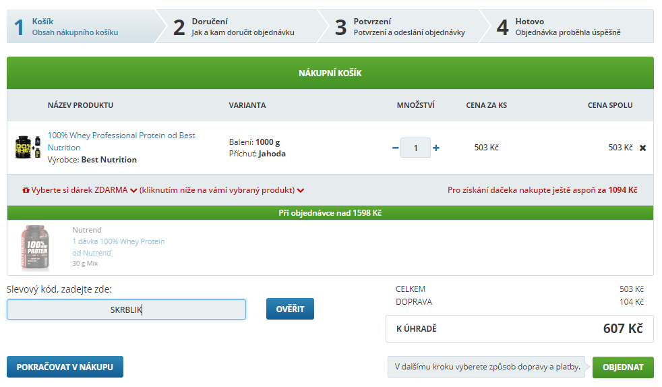Viewport: 662px width, 387px height.
Task: Decrease quantity with the minus icon
Action: (x=395, y=148)
